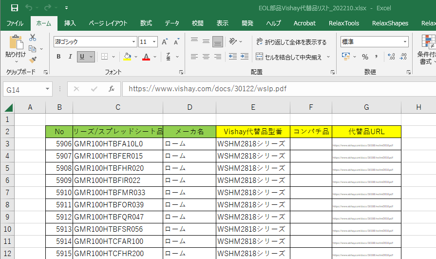Image resolution: width=436 pixels, height=259 pixels.
Task: Toggle Underline formatting
Action: point(82,57)
